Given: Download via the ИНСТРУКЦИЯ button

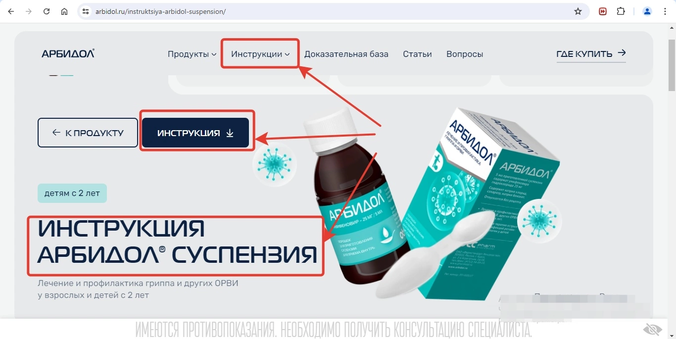Looking at the screenshot, I should [x=195, y=133].
